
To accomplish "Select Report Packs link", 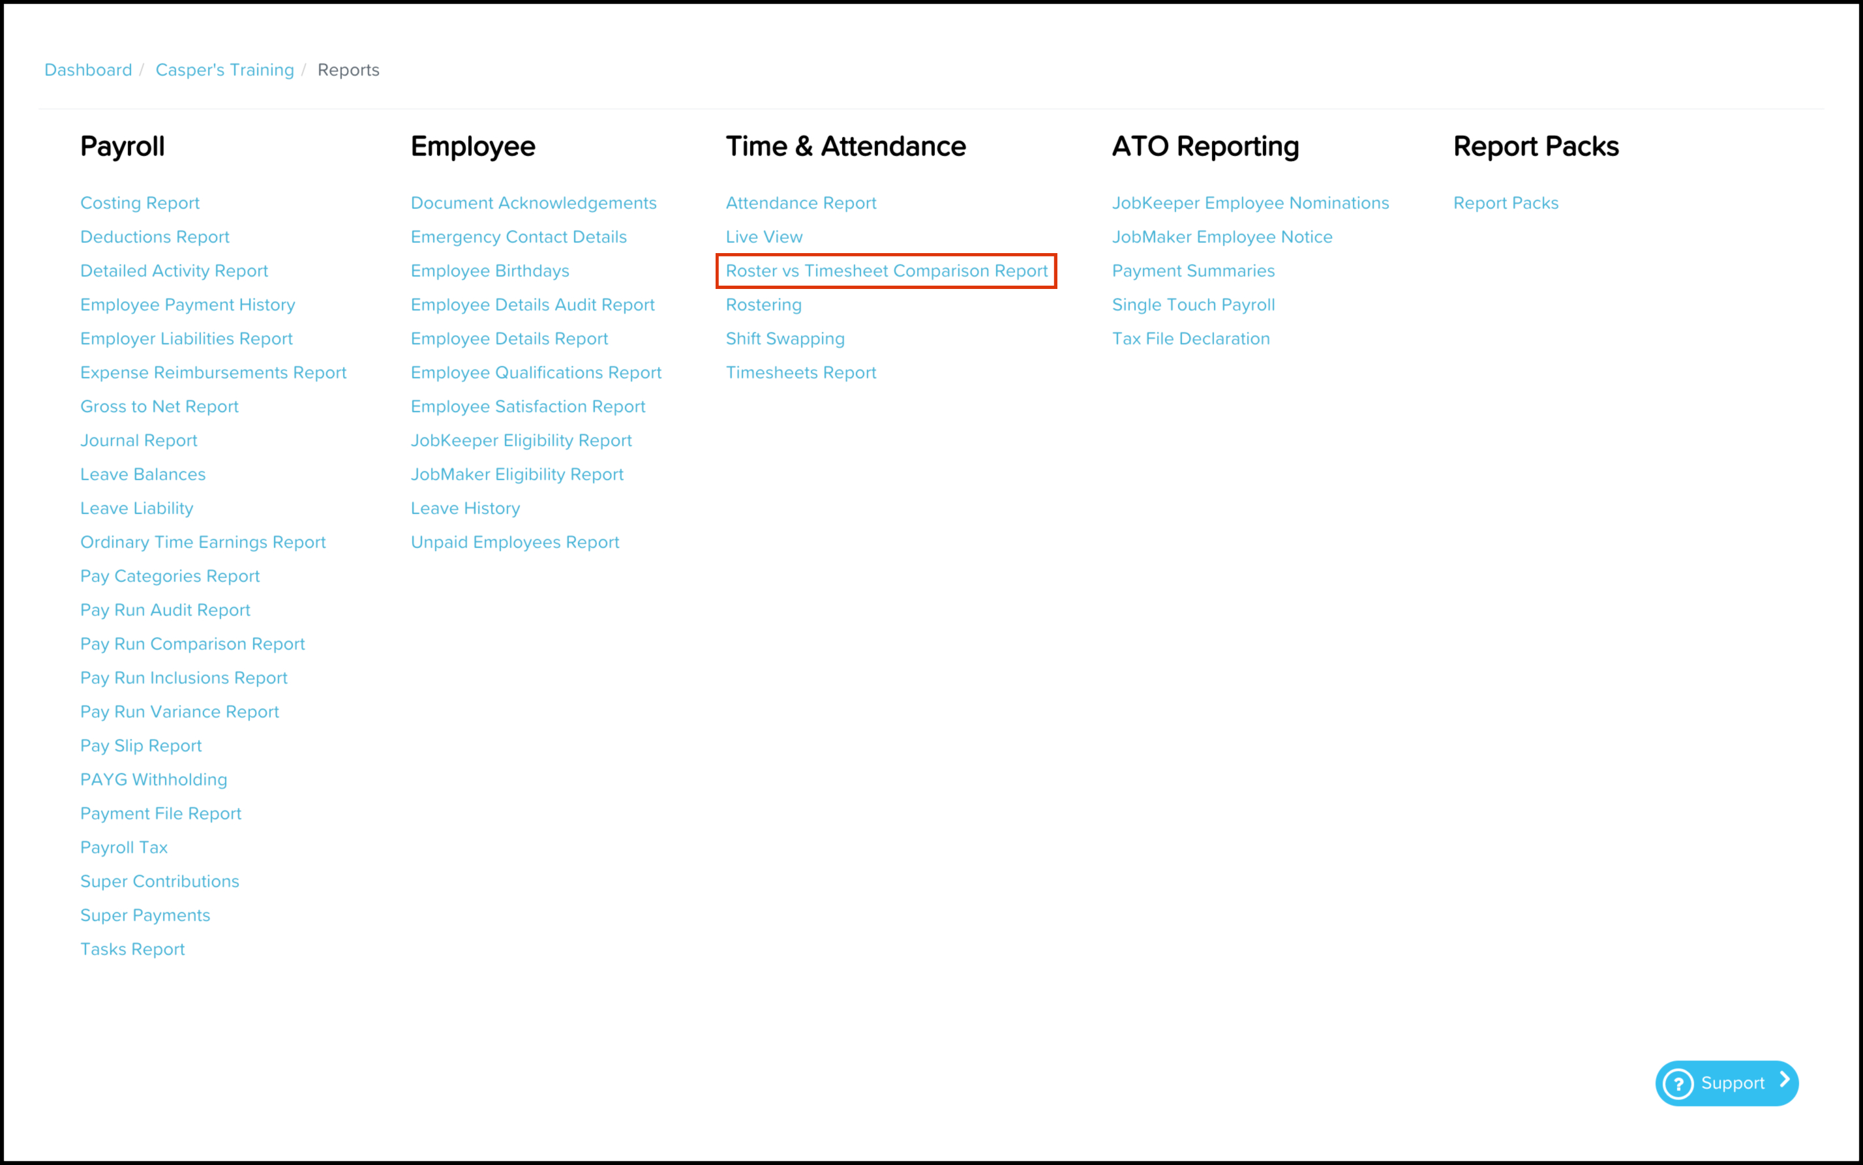I will (1506, 204).
